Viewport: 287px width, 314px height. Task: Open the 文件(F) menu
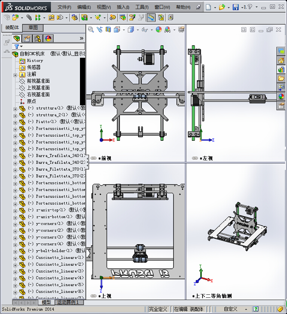64,7
